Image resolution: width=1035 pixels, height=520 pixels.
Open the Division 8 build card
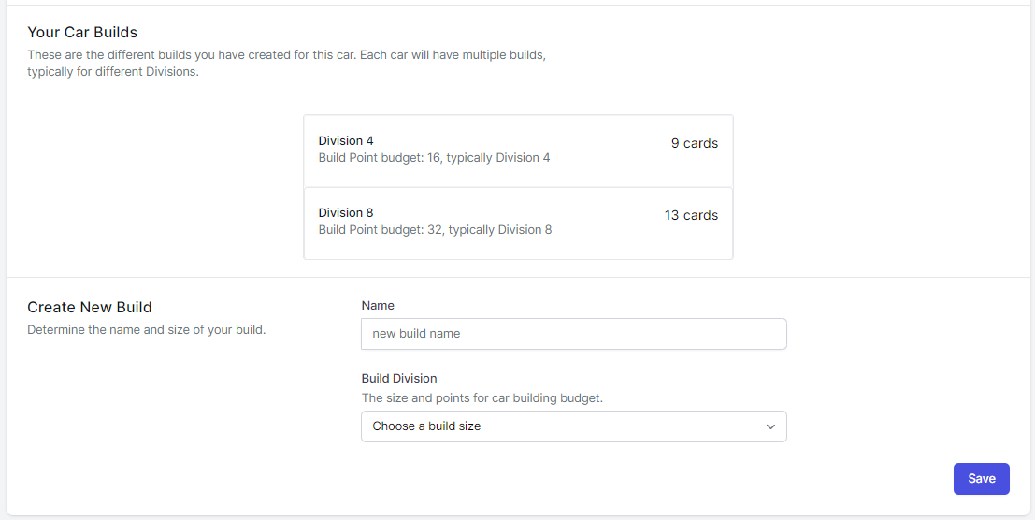pos(518,224)
